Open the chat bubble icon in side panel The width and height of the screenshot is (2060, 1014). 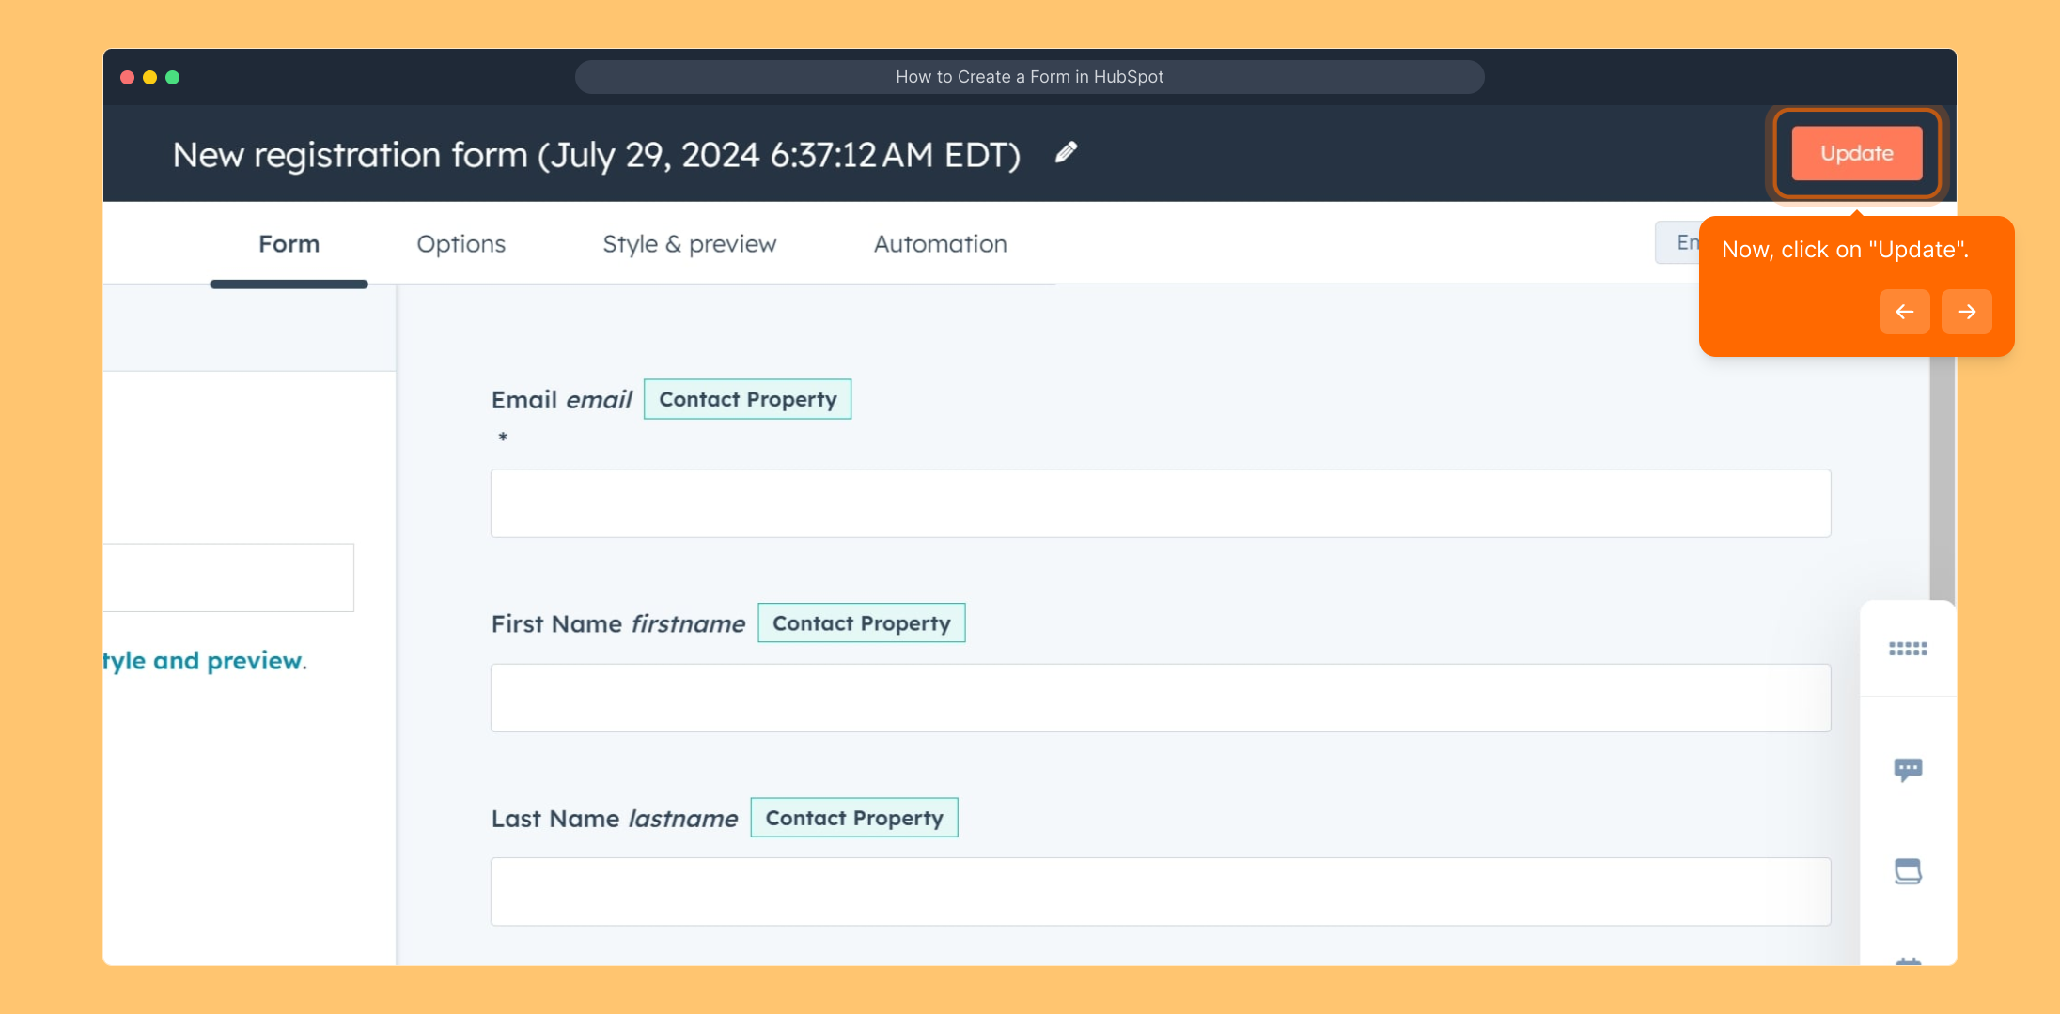pyautogui.click(x=1908, y=770)
